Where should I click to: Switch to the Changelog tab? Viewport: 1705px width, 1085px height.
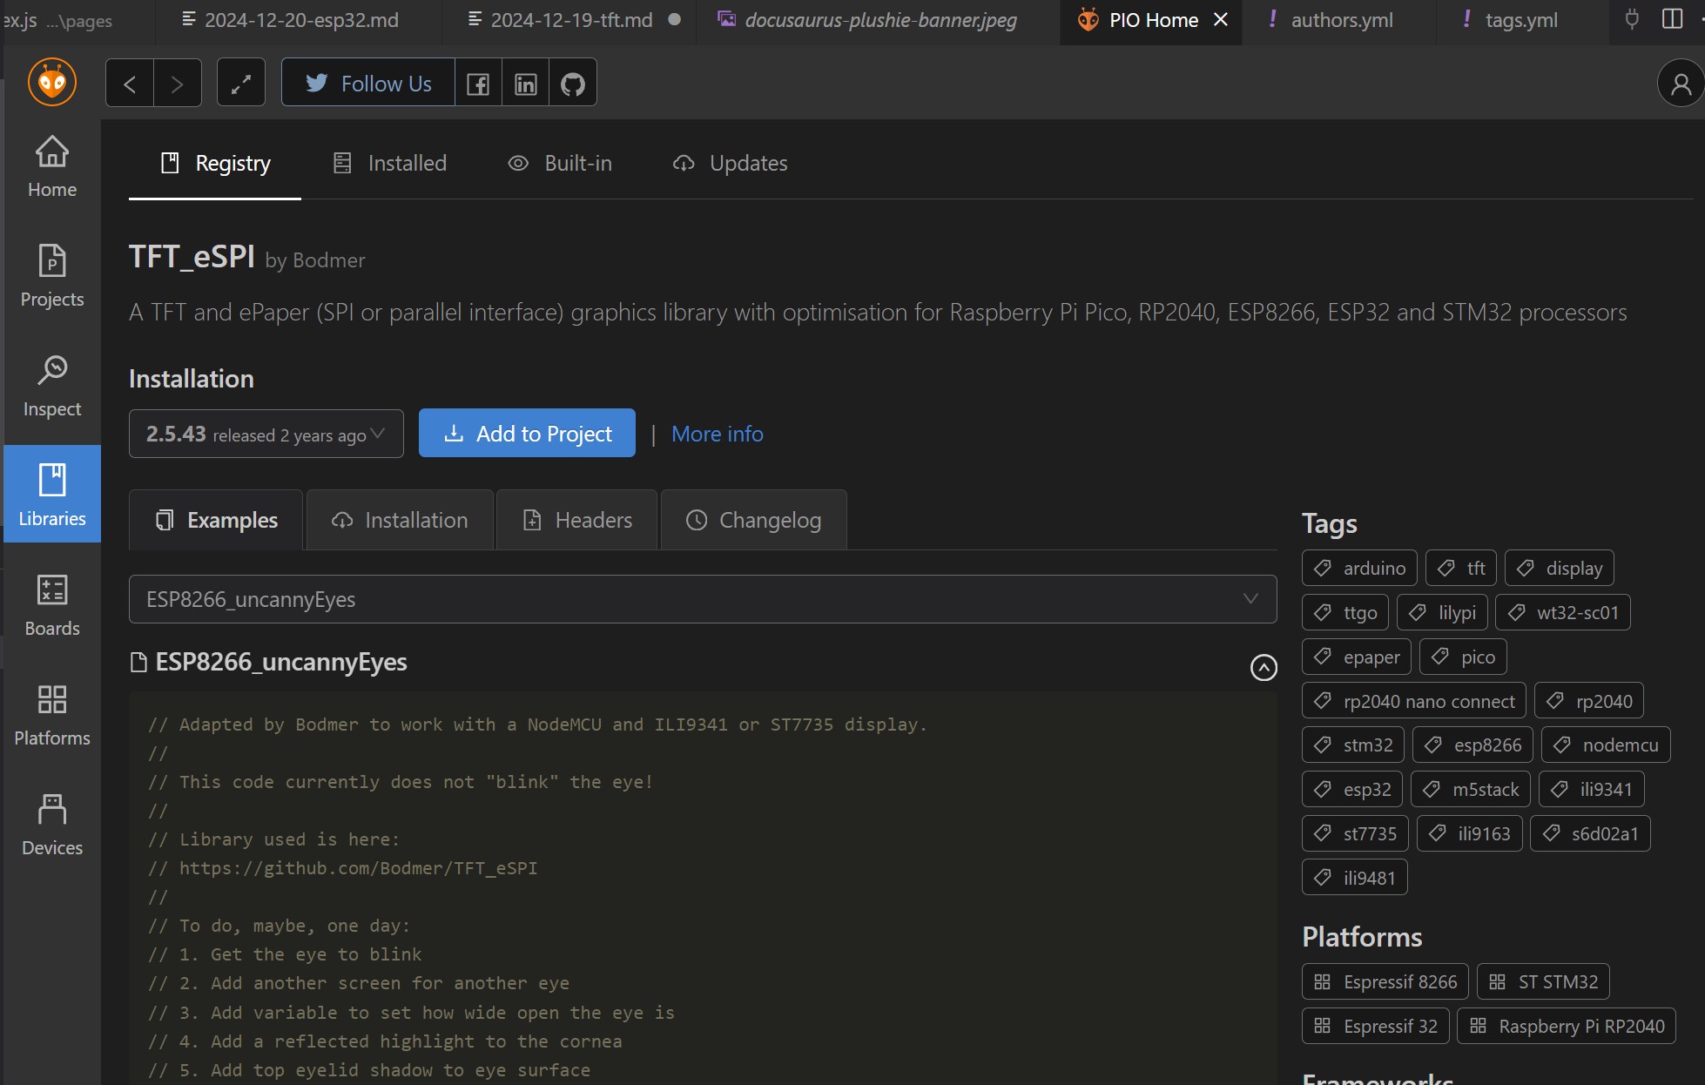(754, 521)
